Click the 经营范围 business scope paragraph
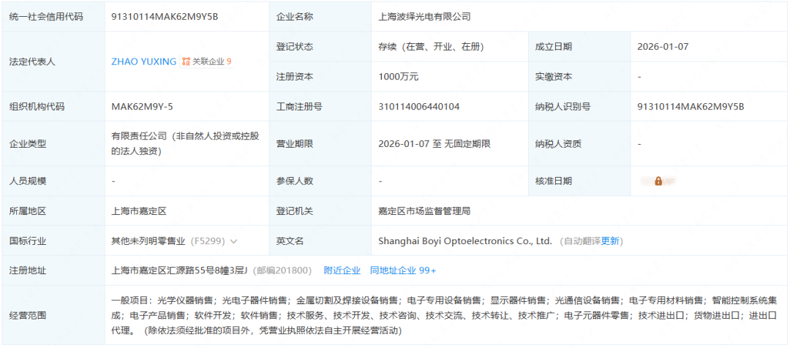 coord(444,316)
